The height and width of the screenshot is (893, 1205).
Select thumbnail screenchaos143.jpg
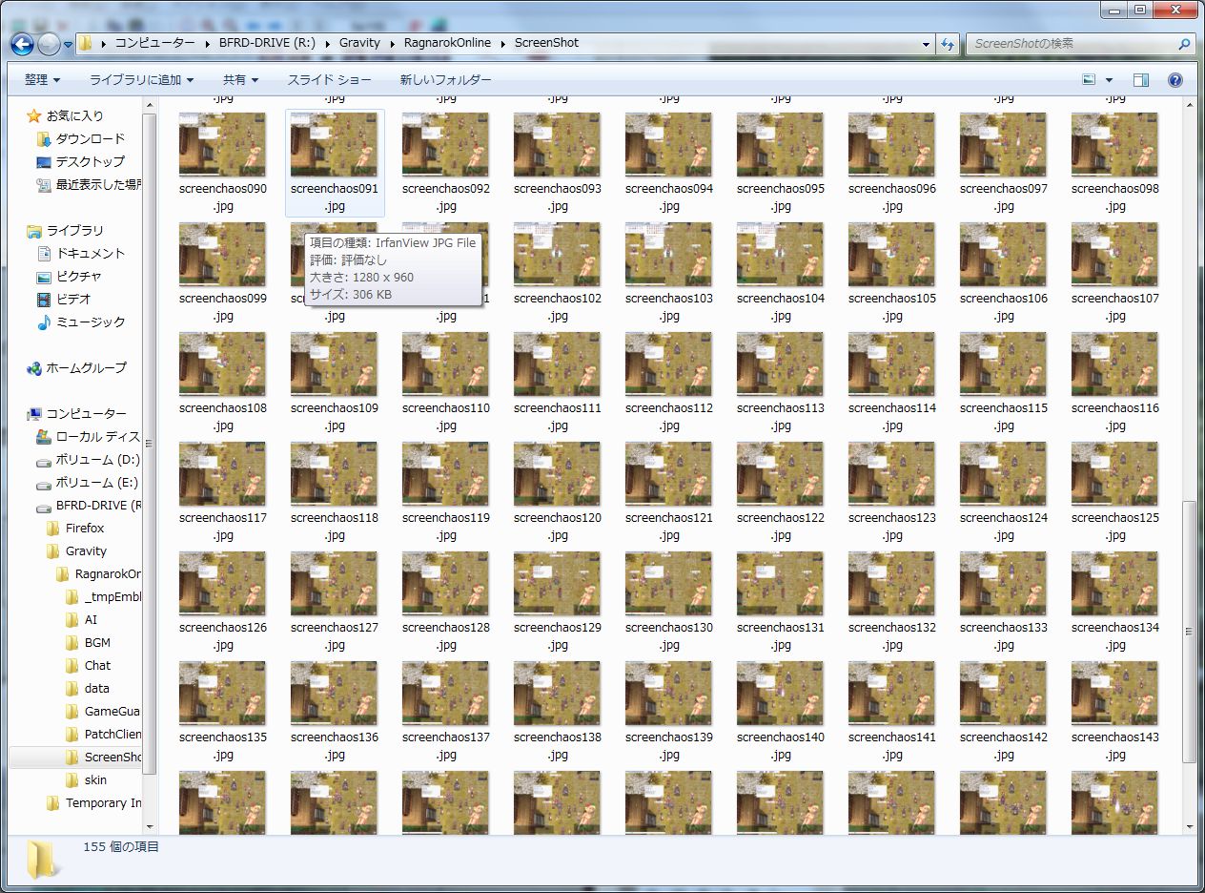pos(1114,694)
